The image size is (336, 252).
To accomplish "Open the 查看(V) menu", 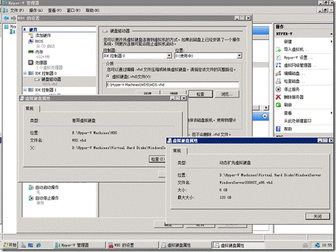I will pyautogui.click(x=55, y=11).
